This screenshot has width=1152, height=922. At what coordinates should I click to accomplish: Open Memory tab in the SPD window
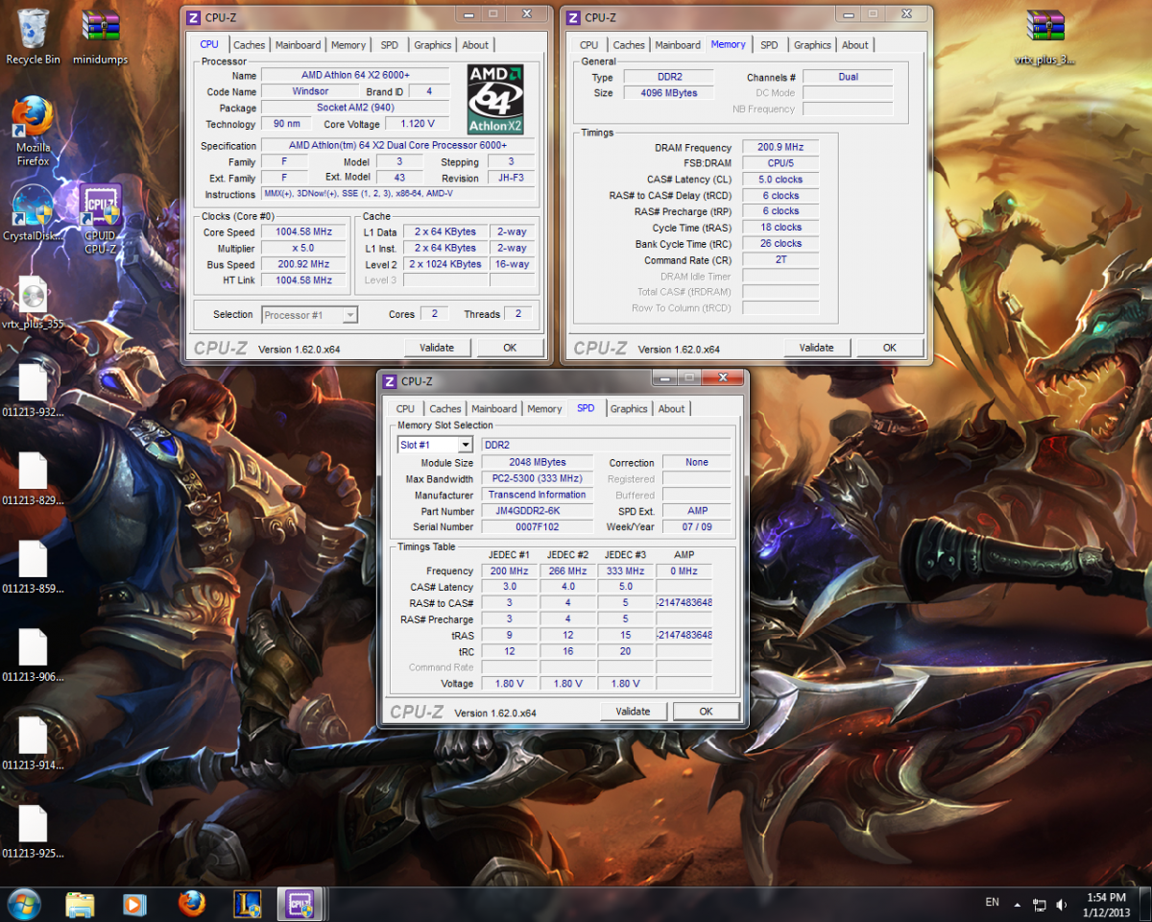[x=544, y=409]
